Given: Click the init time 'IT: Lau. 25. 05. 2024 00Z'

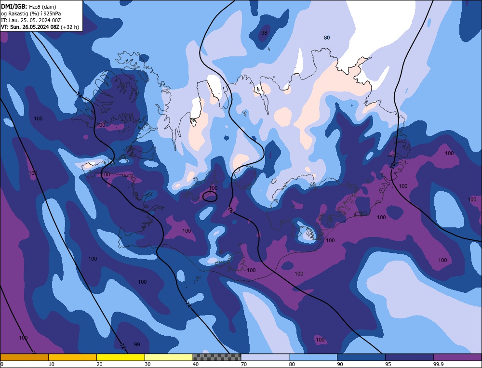Looking at the screenshot, I should point(31,20).
